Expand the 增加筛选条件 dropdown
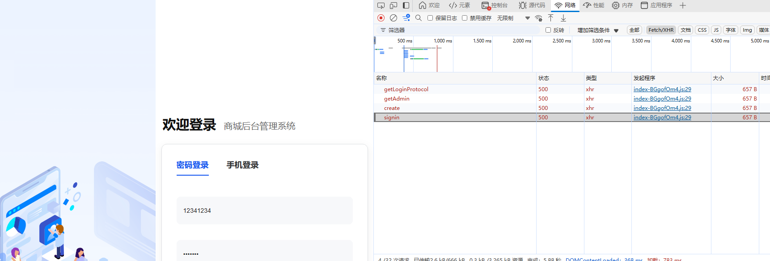The height and width of the screenshot is (261, 770). click(x=598, y=30)
